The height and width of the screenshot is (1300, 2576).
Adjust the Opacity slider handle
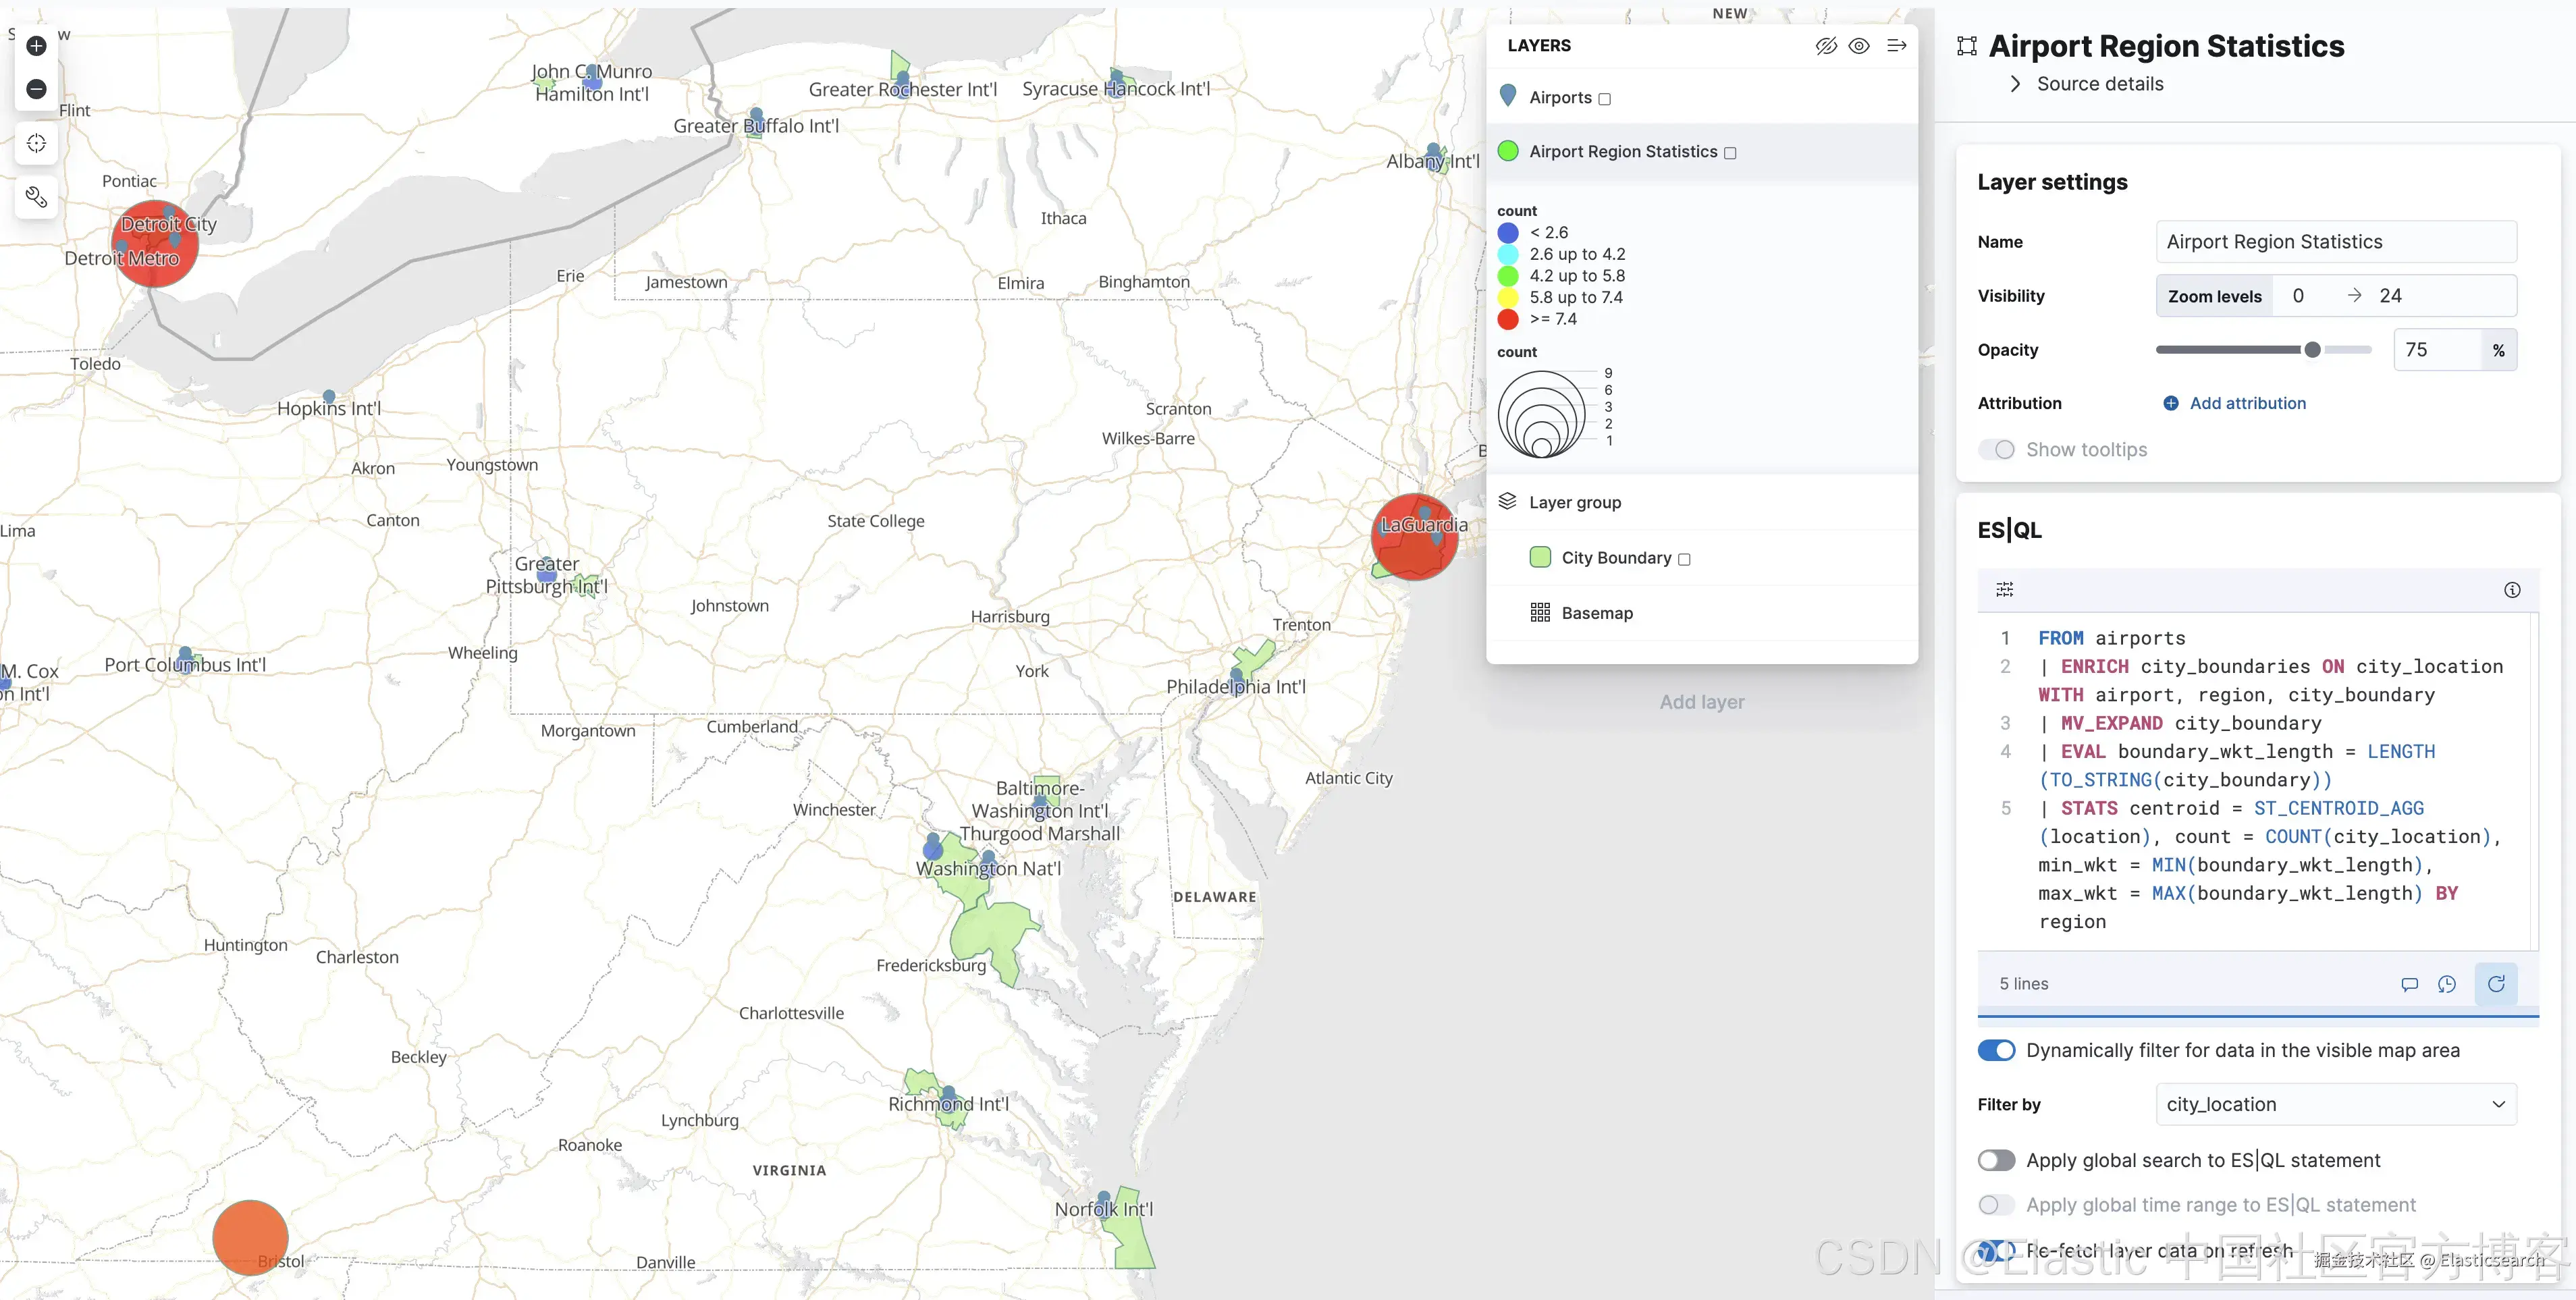2312,350
